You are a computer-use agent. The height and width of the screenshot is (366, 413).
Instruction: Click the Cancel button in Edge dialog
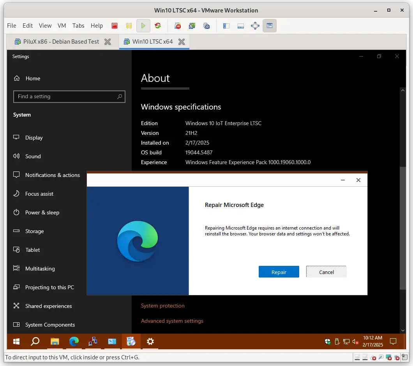click(327, 272)
